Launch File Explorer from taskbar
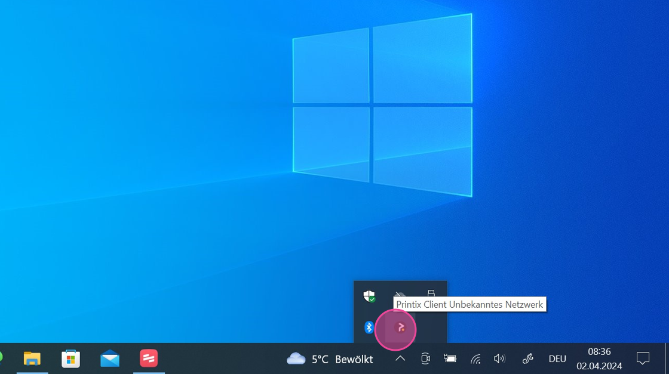Screen dimensions: 669x374 point(32,358)
